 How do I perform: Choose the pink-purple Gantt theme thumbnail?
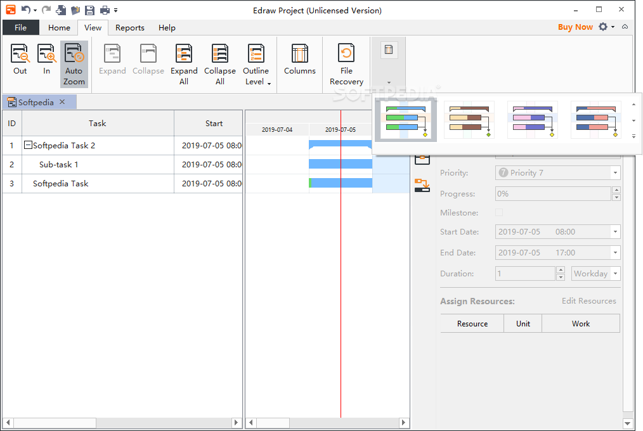pyautogui.click(x=532, y=120)
